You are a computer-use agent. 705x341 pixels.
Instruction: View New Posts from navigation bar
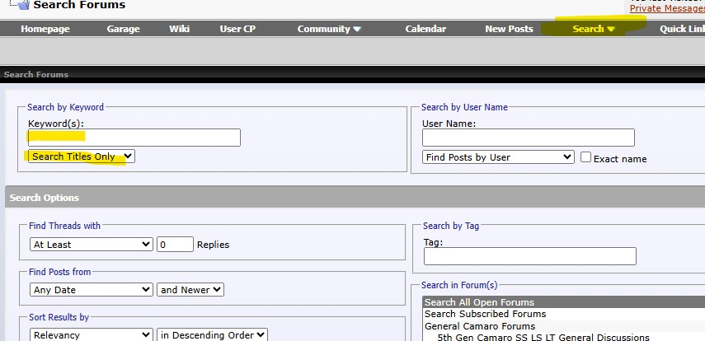point(509,29)
